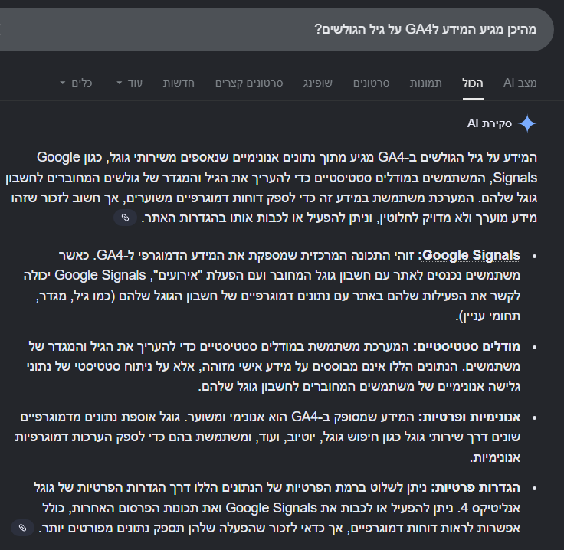This screenshot has width=564, height=550.
Task: Click the AI overview sparkle icon
Action: [527, 124]
